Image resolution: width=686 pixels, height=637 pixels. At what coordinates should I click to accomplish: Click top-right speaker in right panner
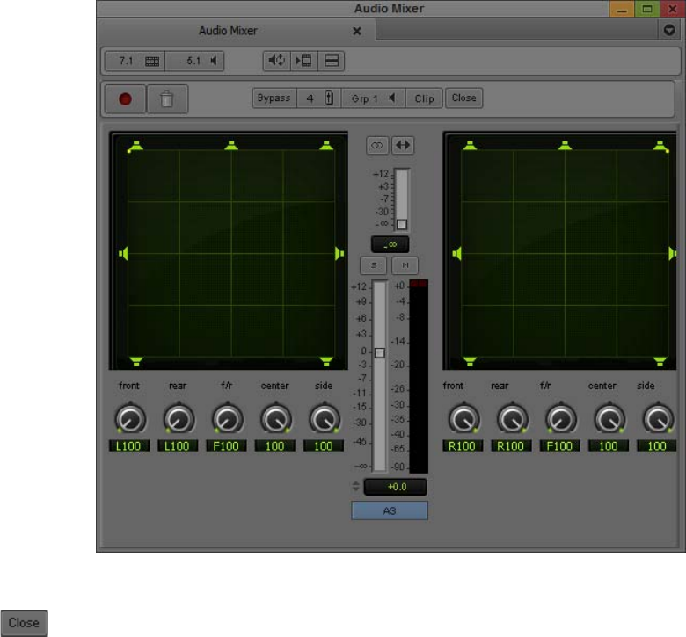660,146
